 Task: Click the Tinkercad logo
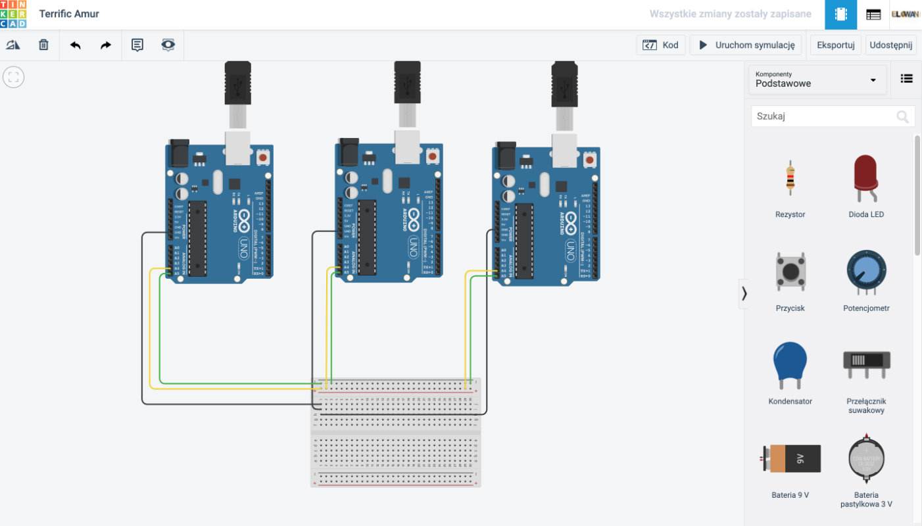tap(14, 14)
